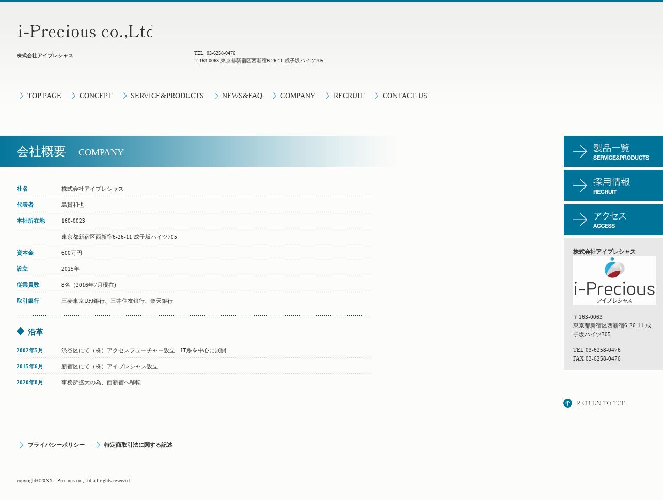Open the TOP PAGE menu item
Viewport: 663px width, 500px height.
(44, 96)
